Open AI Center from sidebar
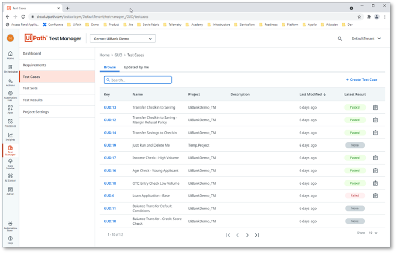 10,177
